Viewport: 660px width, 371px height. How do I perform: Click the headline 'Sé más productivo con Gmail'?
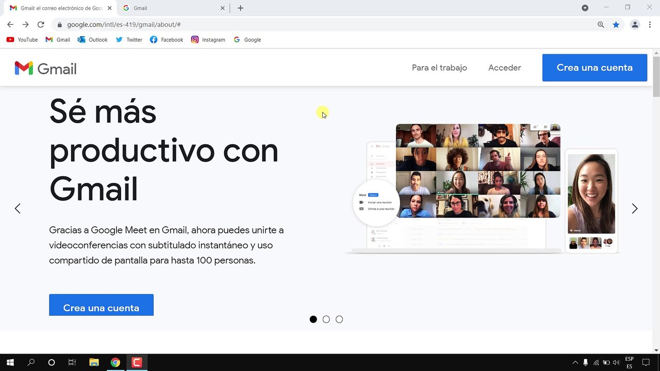(x=164, y=149)
